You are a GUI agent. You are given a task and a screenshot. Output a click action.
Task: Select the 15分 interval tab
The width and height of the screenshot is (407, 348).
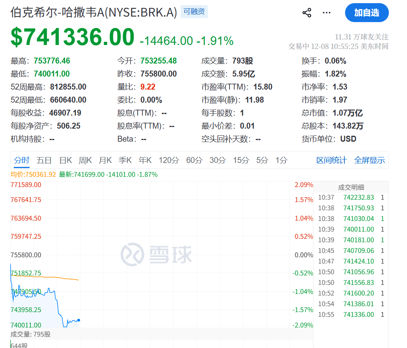tap(241, 160)
